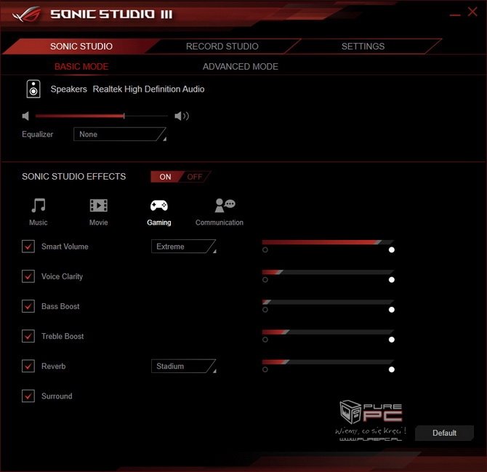Click the Equalizer label
Viewport: 487px width, 472px height.
tap(37, 135)
